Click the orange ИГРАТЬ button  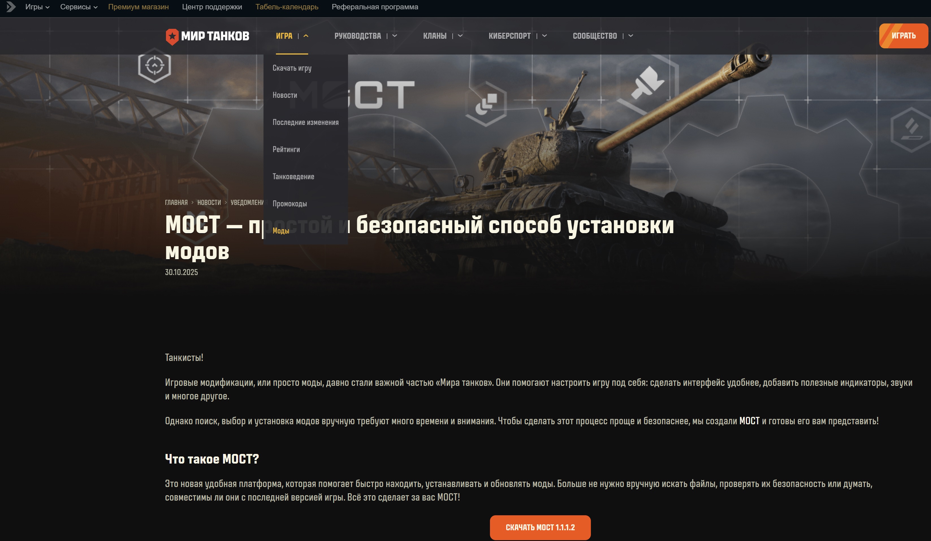coord(903,36)
